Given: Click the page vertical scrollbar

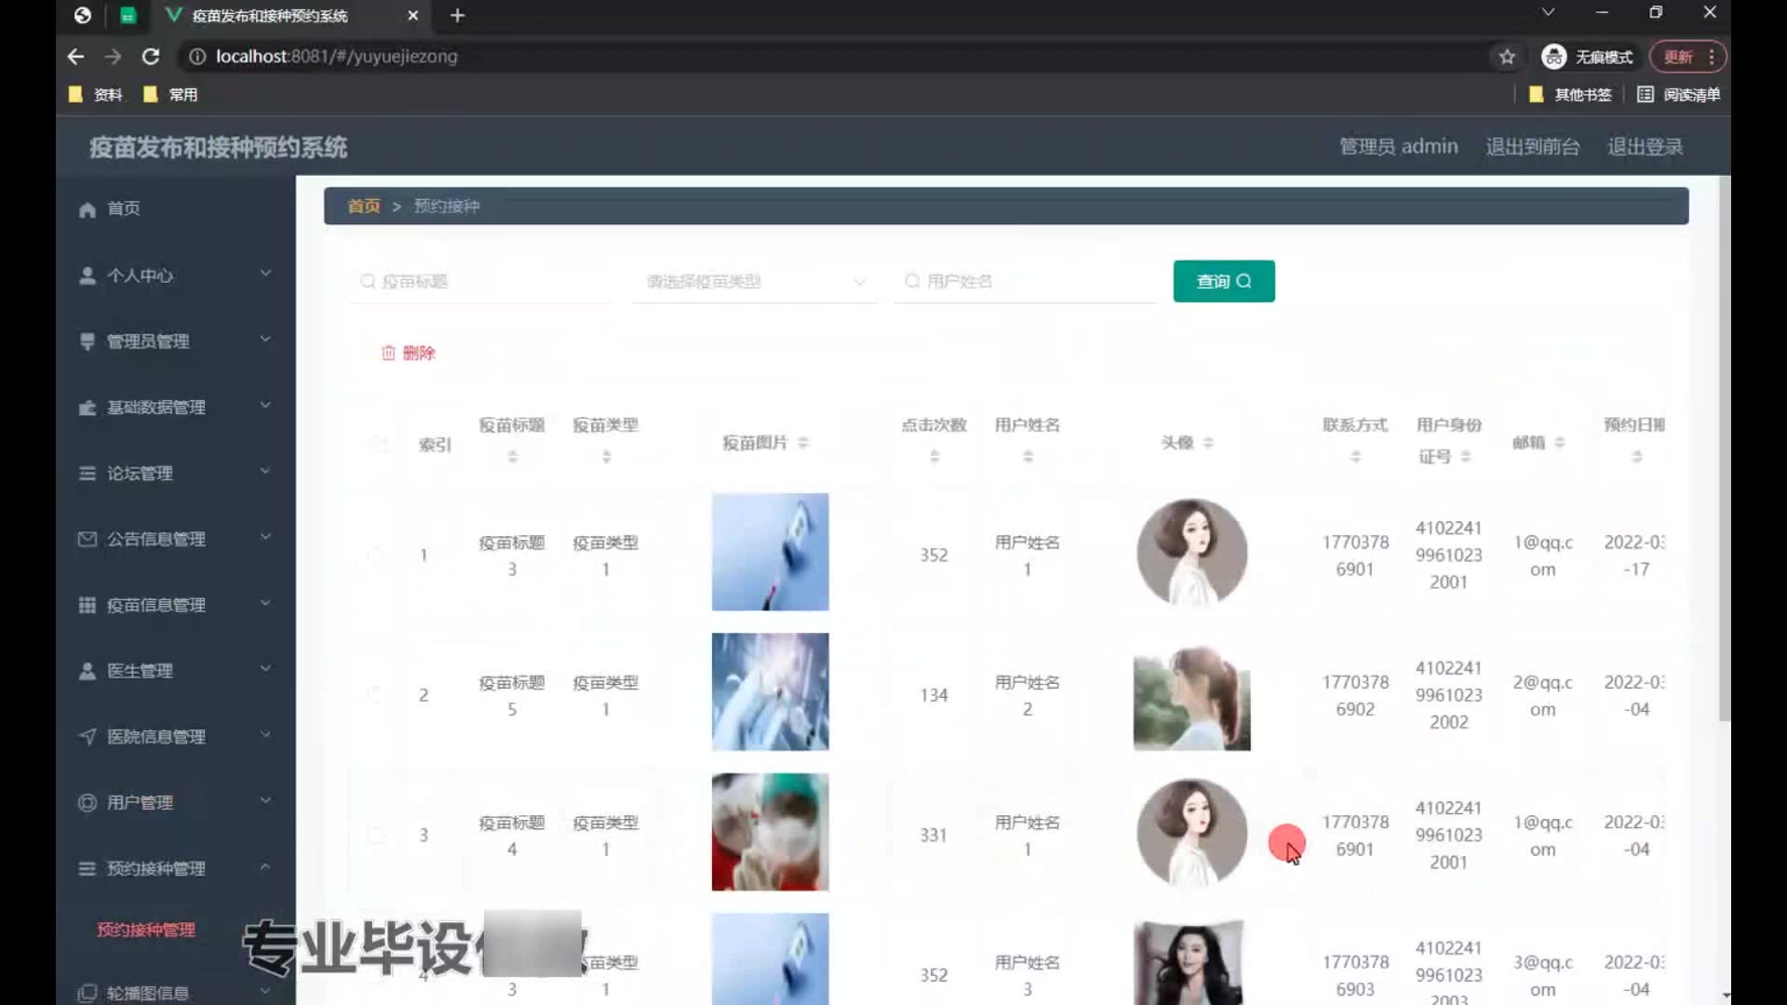Looking at the screenshot, I should click(1725, 447).
